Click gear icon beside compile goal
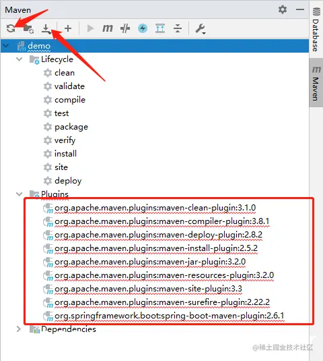This screenshot has height=361, width=323. tap(48, 100)
